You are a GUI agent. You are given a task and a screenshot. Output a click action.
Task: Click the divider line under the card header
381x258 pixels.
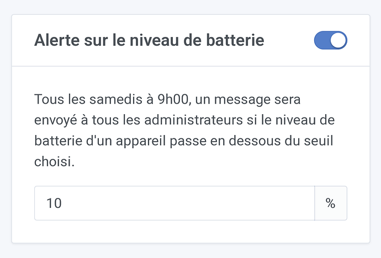(190, 66)
